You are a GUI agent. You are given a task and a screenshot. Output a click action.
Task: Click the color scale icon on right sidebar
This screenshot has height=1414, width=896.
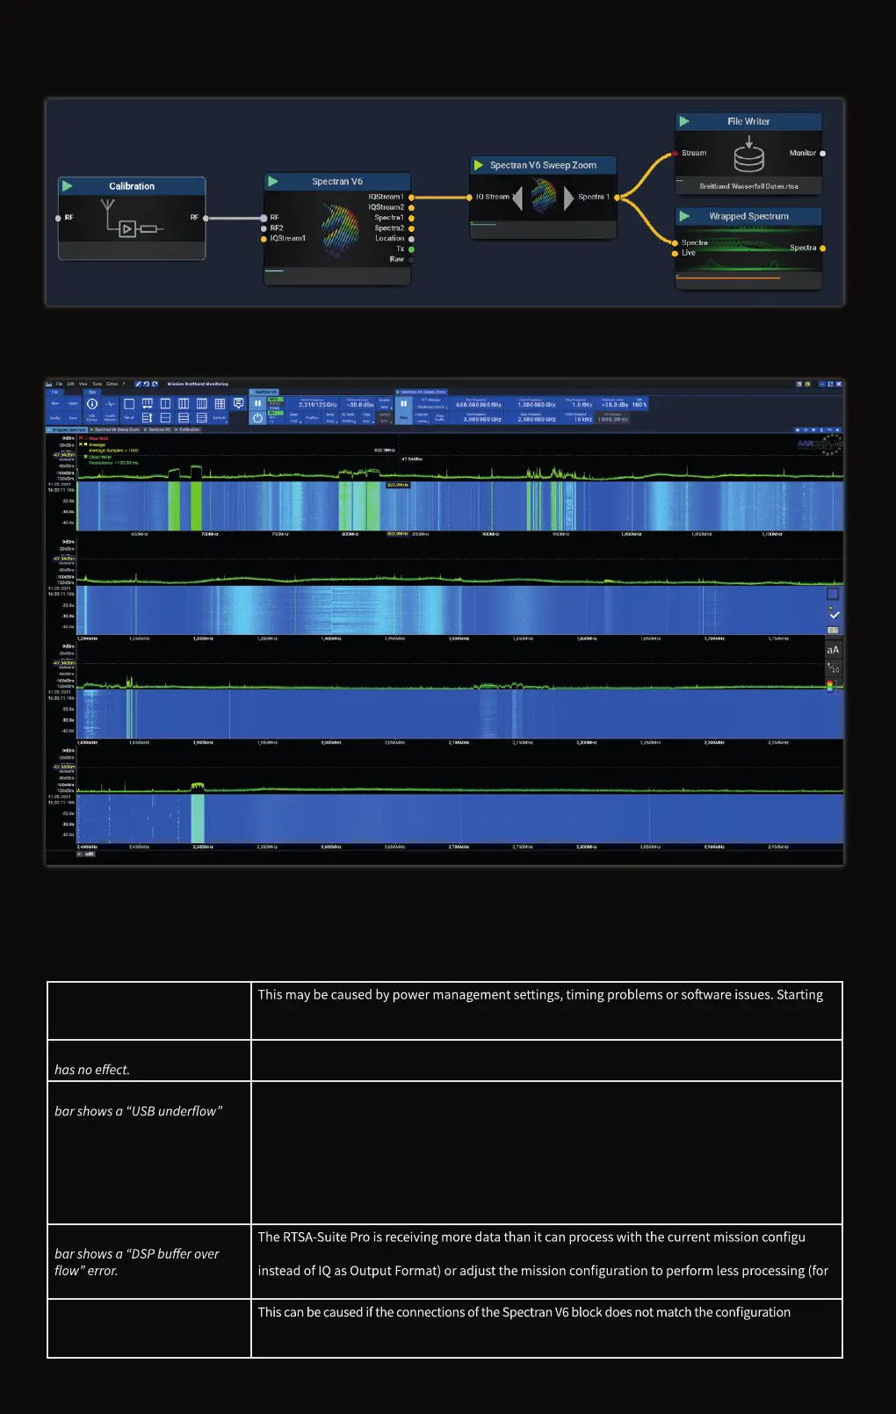coord(830,686)
